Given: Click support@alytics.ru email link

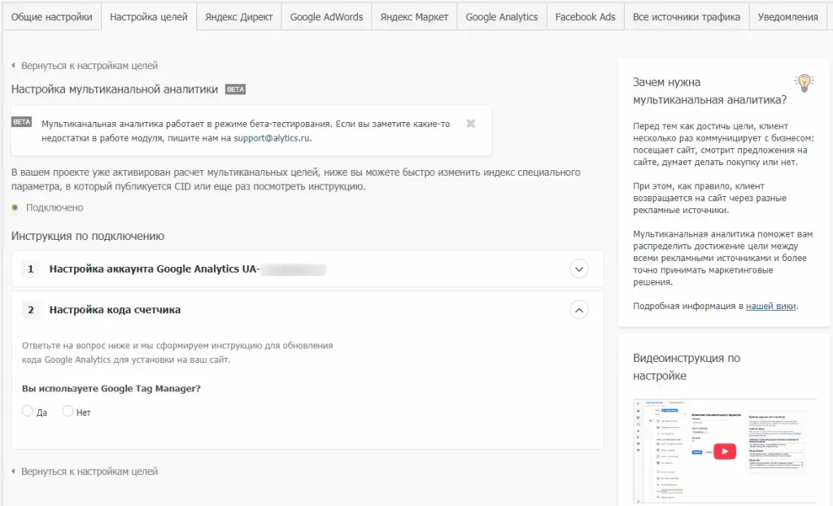Looking at the screenshot, I should pos(272,138).
